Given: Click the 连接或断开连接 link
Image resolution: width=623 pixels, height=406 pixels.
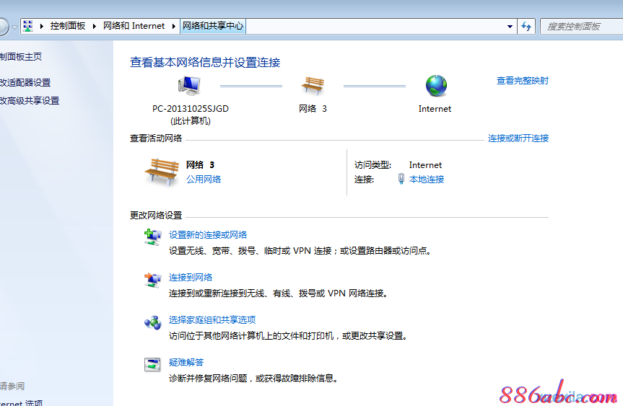Looking at the screenshot, I should pyautogui.click(x=518, y=138).
